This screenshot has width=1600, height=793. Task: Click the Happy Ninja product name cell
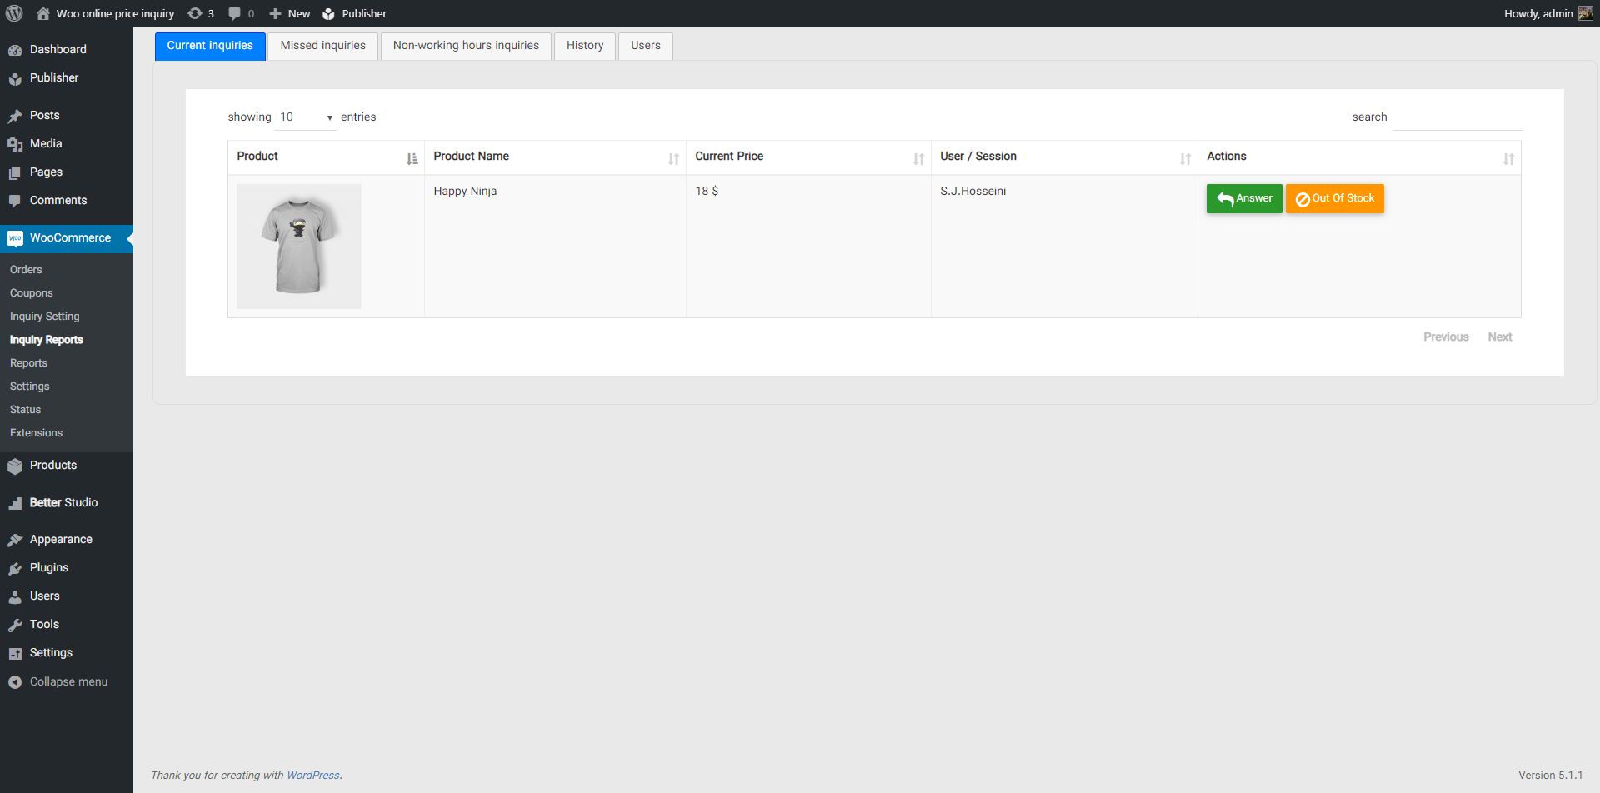click(555, 247)
